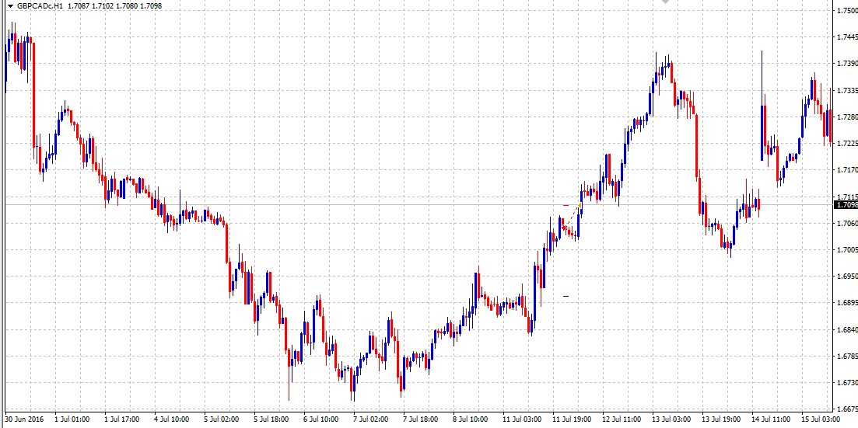This screenshot has height=428, width=858.
Task: Click the 1.6895 price scale label
Action: [847, 304]
